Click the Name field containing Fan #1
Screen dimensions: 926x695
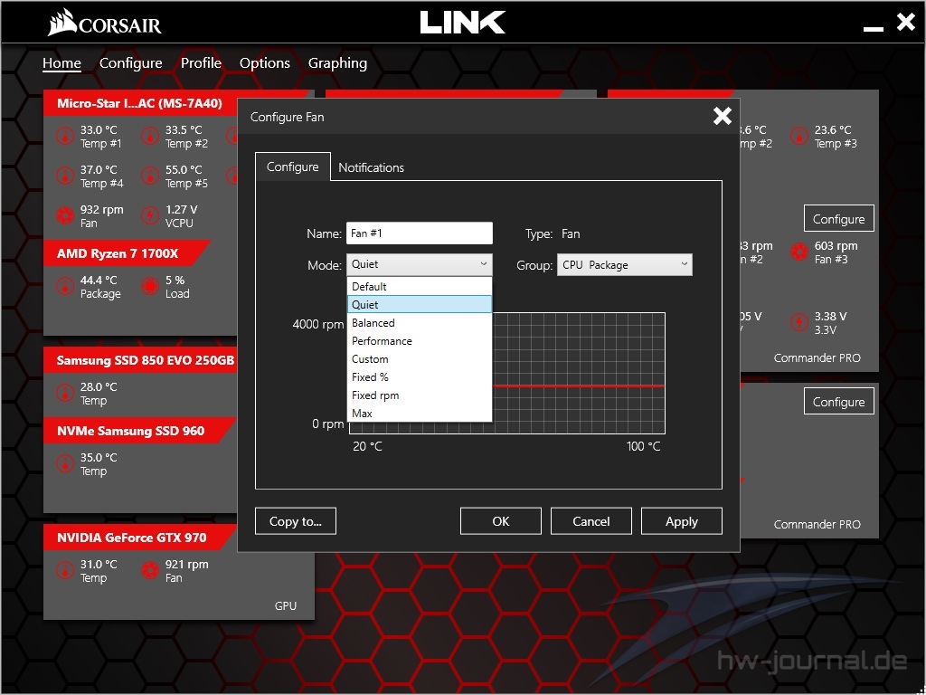point(420,233)
